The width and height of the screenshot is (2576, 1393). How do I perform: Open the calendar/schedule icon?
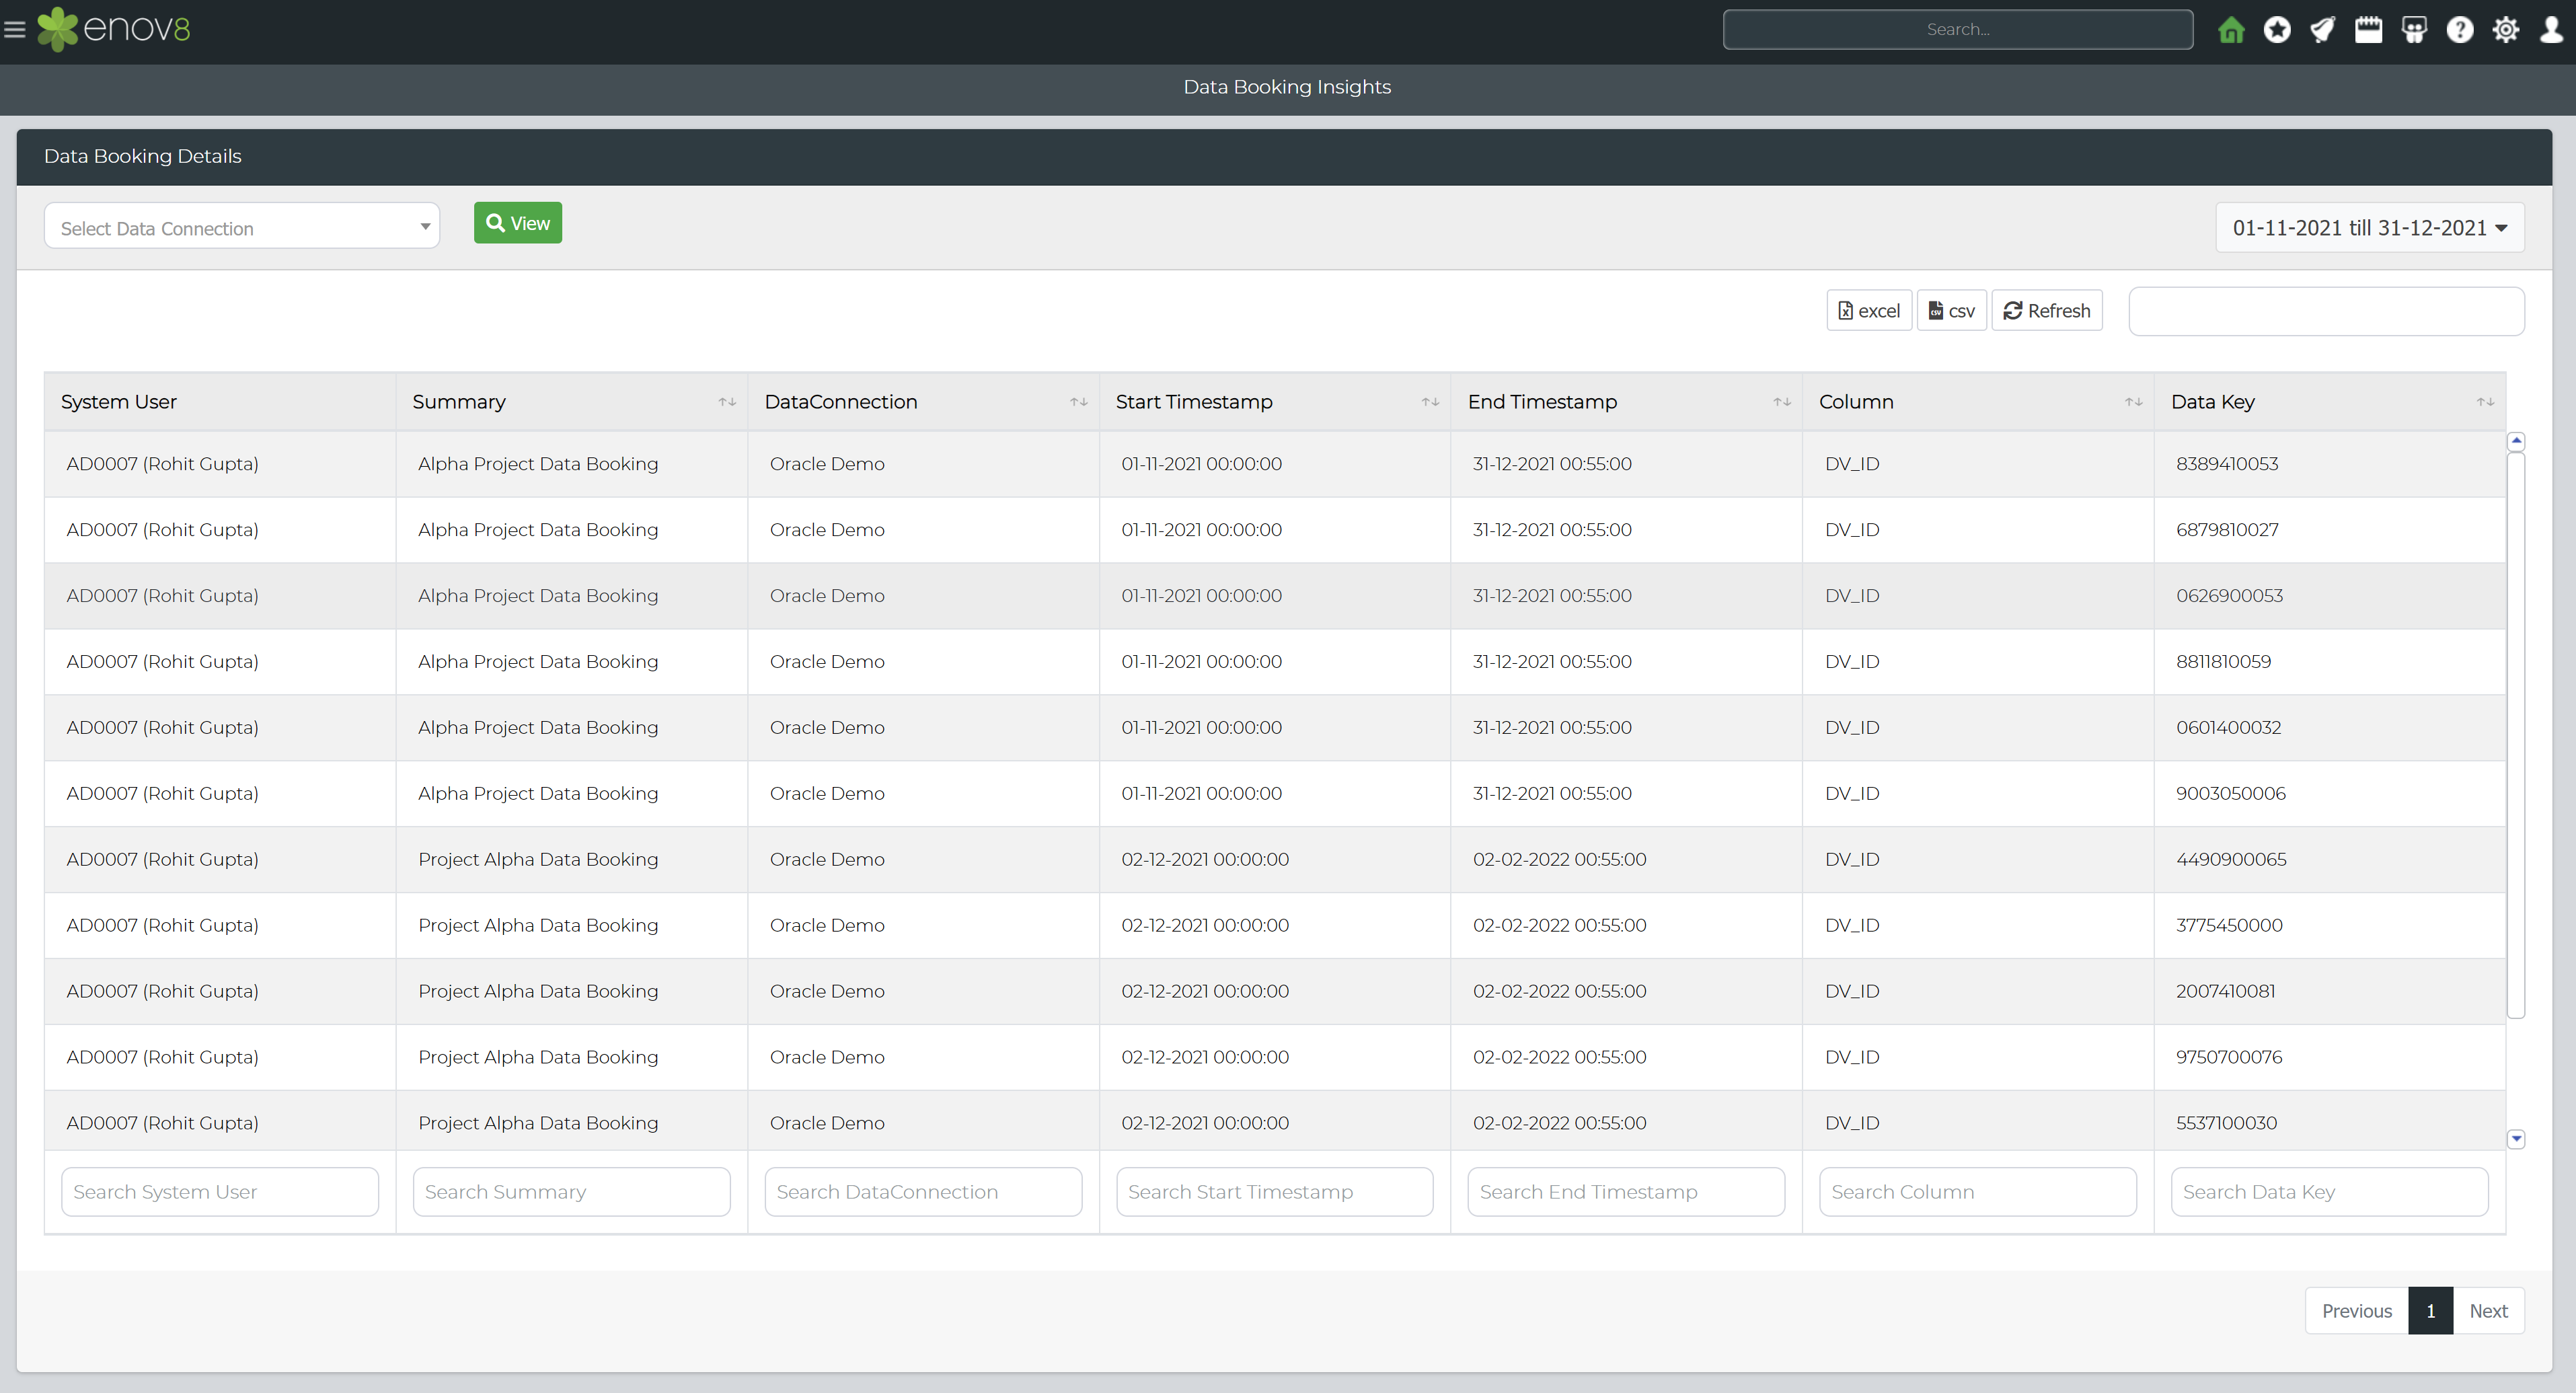tap(2372, 29)
